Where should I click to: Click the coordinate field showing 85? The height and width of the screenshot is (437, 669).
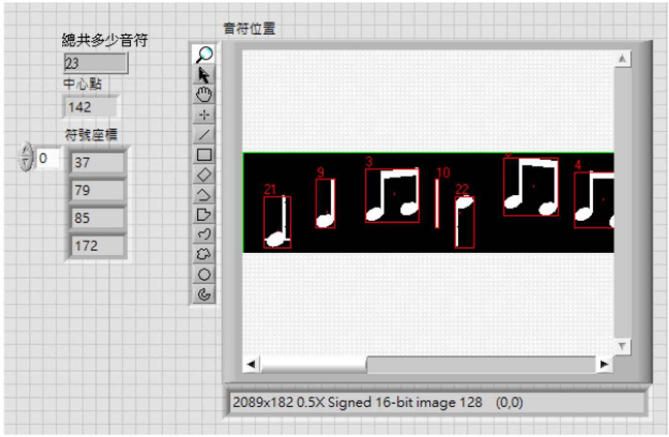(97, 218)
